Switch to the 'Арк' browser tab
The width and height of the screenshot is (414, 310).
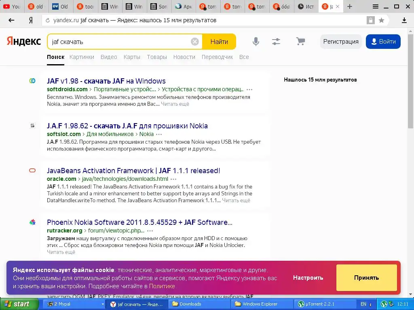pyautogui.click(x=184, y=6)
